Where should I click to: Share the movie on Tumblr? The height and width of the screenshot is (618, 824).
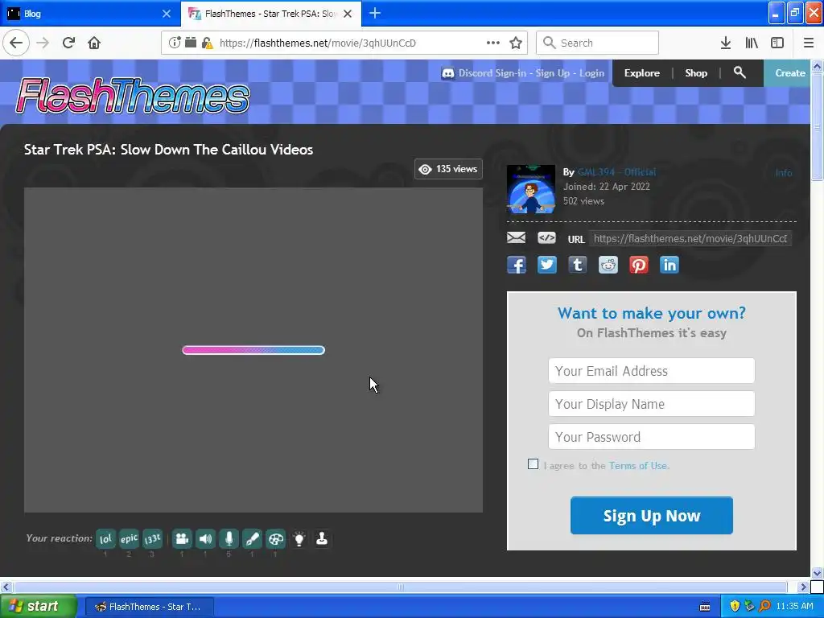pyautogui.click(x=578, y=265)
